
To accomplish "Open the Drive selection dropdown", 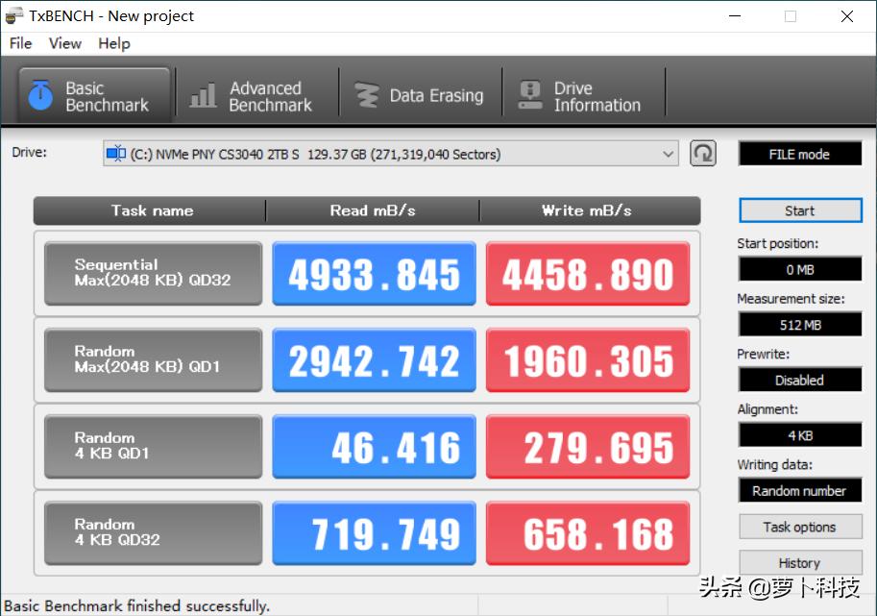I will [669, 153].
